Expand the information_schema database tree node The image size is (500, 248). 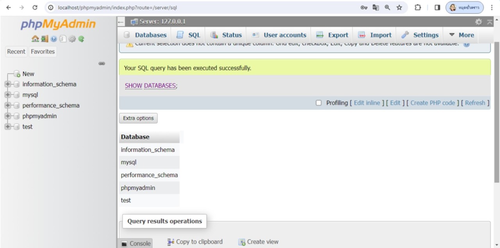coord(8,84)
